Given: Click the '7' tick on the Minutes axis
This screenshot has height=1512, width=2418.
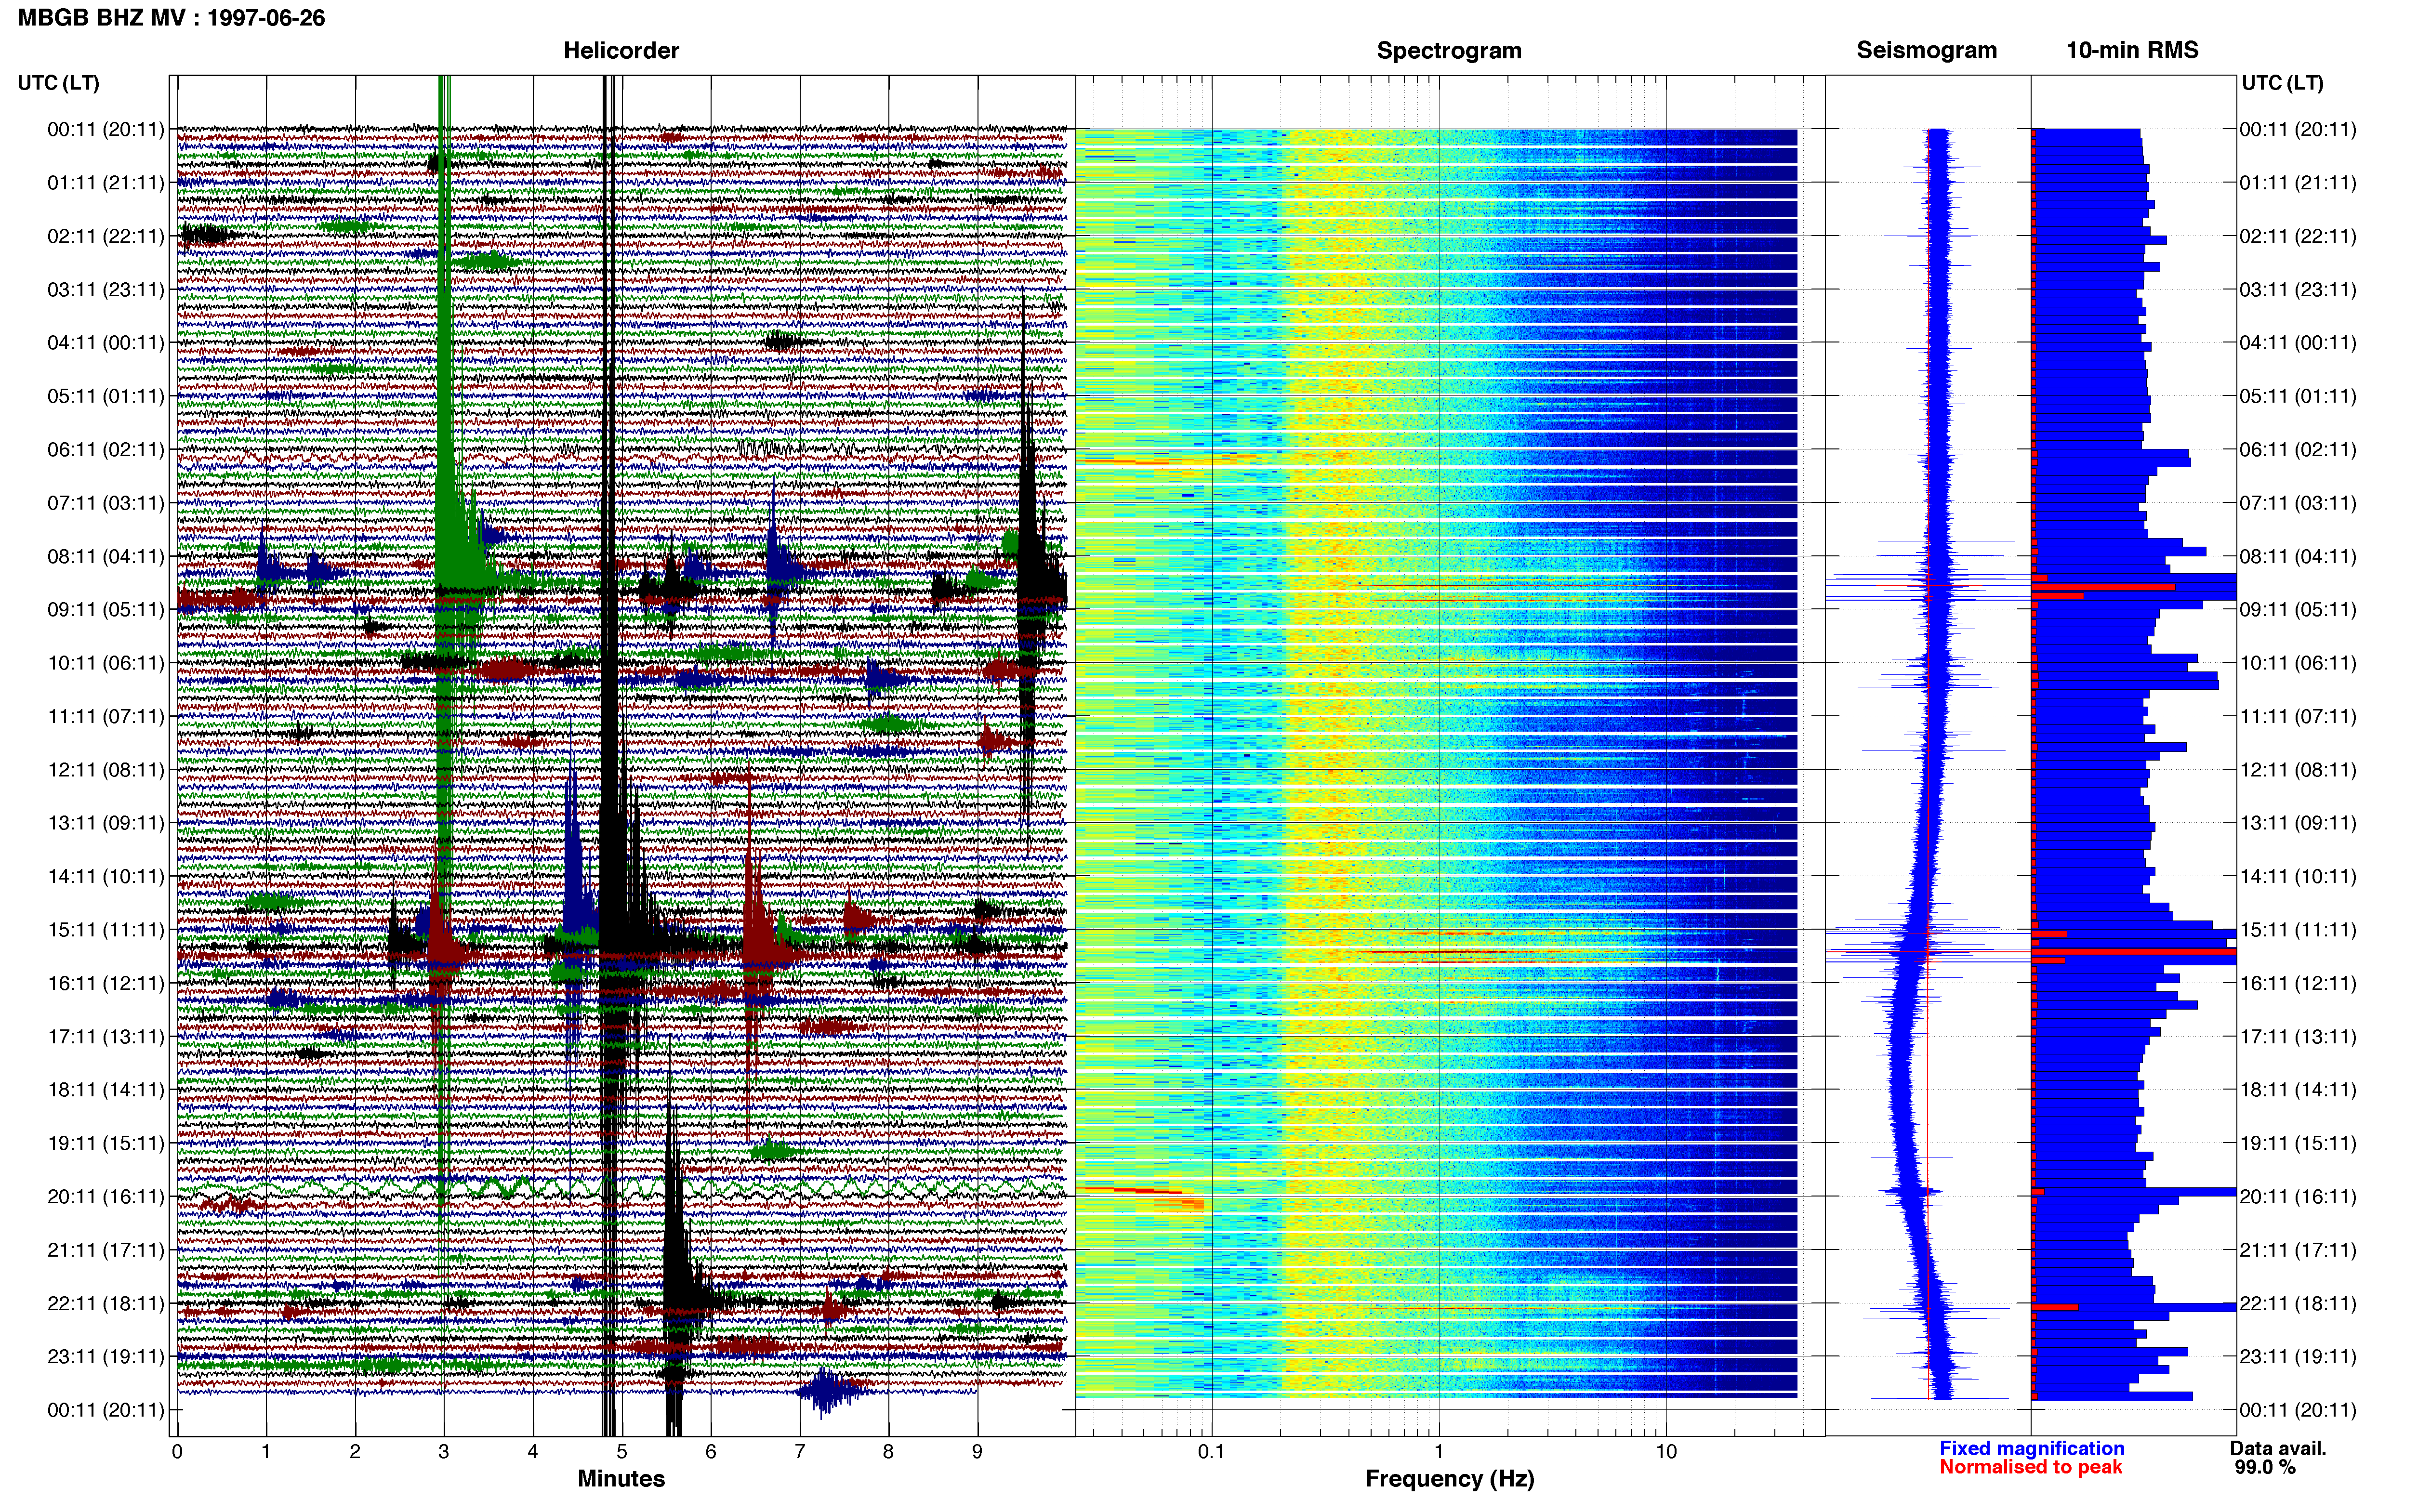Looking at the screenshot, I should pos(800,1452).
